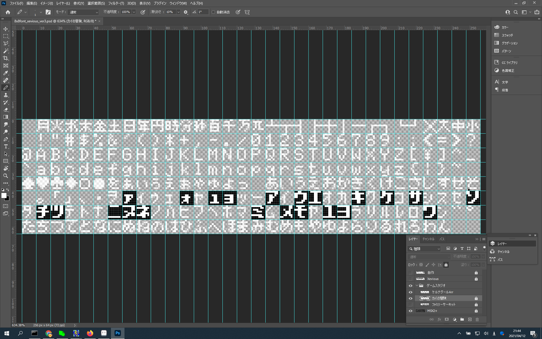Select the Horizontal Type tool
542x339 pixels.
point(6,146)
